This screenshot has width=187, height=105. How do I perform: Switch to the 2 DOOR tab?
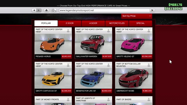[70, 23]
